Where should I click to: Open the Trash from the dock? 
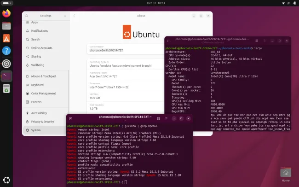point(6,88)
